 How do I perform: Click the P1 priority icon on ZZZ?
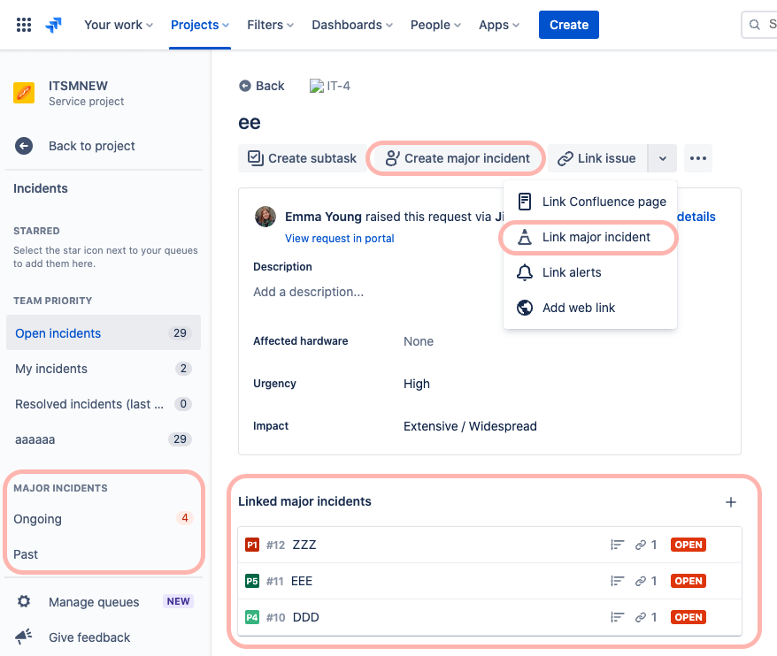(250, 545)
